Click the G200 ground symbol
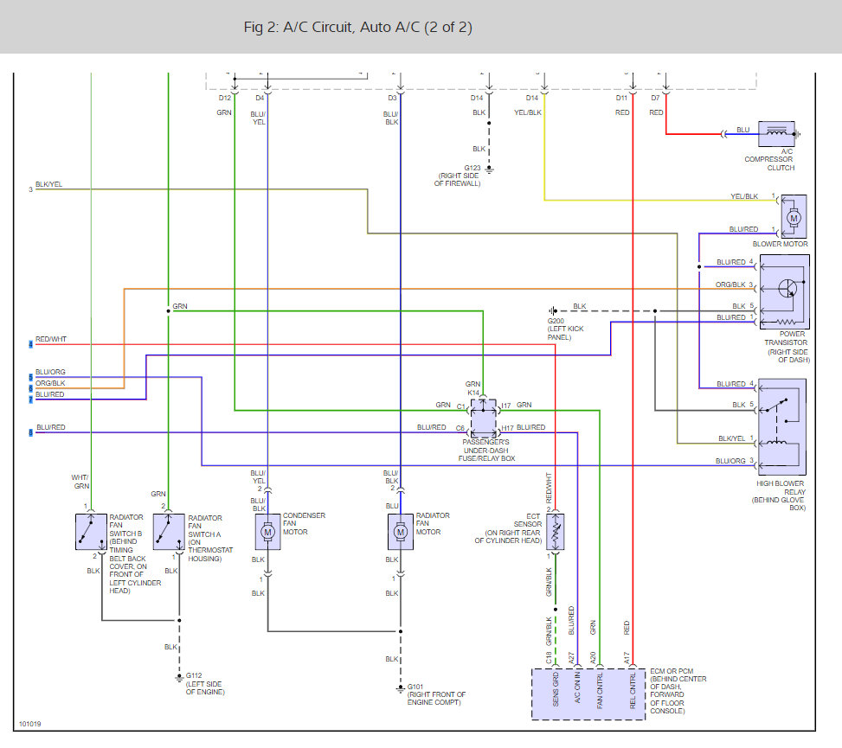This screenshot has width=842, height=748. (553, 310)
